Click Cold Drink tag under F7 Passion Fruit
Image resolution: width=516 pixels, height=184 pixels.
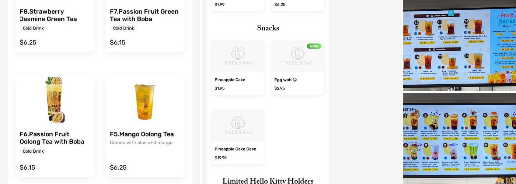pos(123,28)
